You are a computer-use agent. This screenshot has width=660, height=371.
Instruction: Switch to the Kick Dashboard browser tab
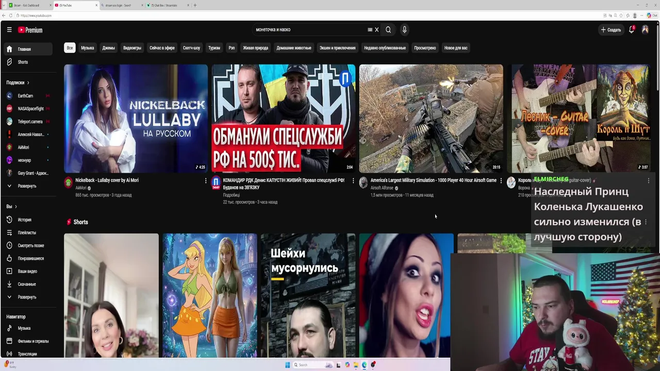click(x=28, y=5)
